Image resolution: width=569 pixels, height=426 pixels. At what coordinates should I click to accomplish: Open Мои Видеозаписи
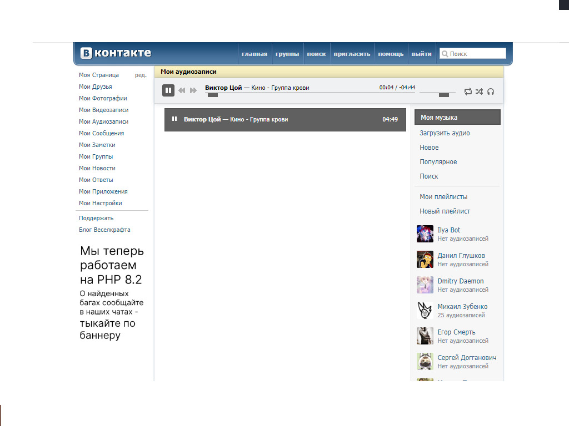click(104, 110)
